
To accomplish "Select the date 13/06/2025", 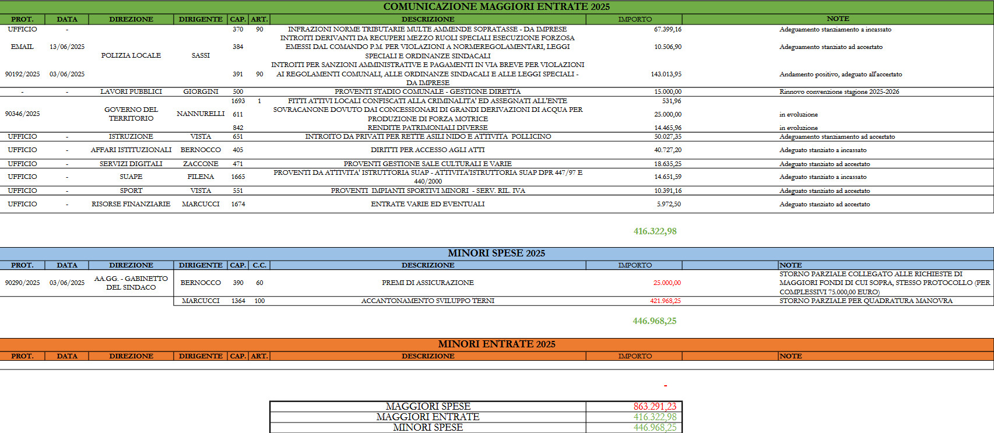I will (67, 47).
